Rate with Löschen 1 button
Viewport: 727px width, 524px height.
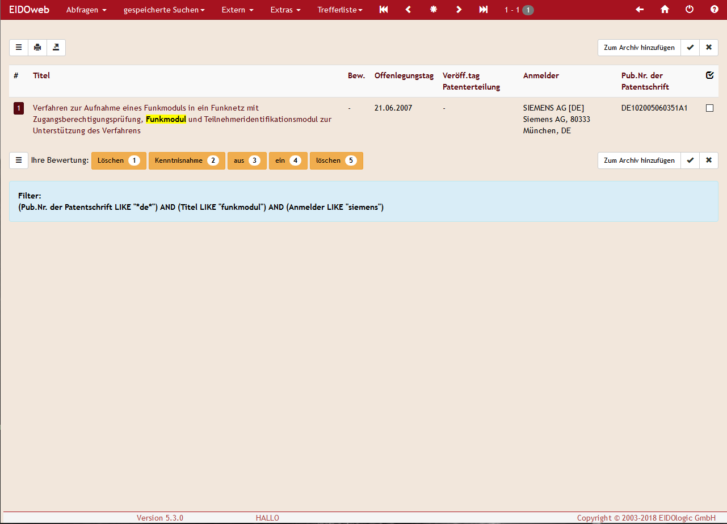click(119, 160)
